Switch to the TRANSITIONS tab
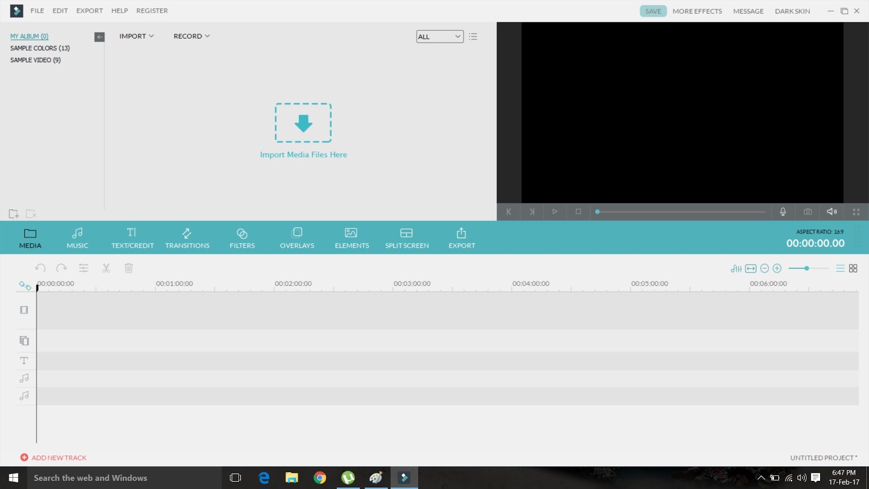869x489 pixels. 187,237
